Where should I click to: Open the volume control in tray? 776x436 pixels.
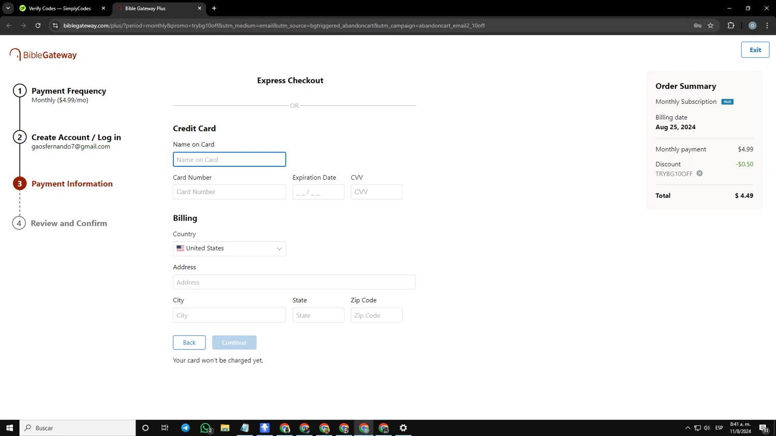tap(707, 428)
